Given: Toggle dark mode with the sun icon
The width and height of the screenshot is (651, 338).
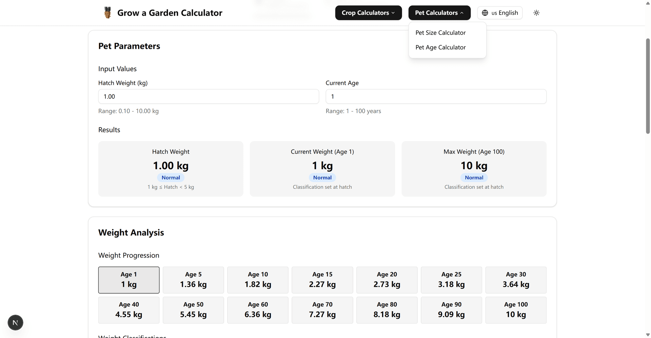Looking at the screenshot, I should tap(536, 13).
